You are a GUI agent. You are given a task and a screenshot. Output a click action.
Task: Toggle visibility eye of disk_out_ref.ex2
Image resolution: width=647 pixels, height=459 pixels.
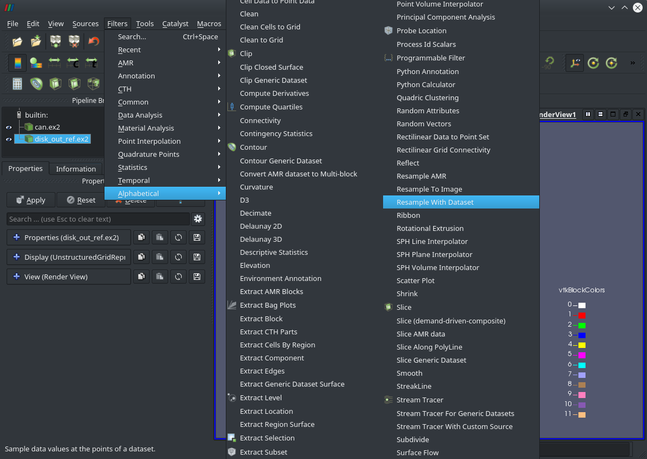[9, 139]
